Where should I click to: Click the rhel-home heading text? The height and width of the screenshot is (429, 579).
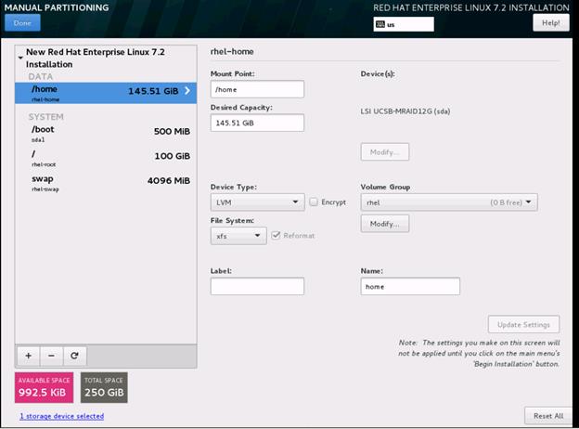click(232, 51)
